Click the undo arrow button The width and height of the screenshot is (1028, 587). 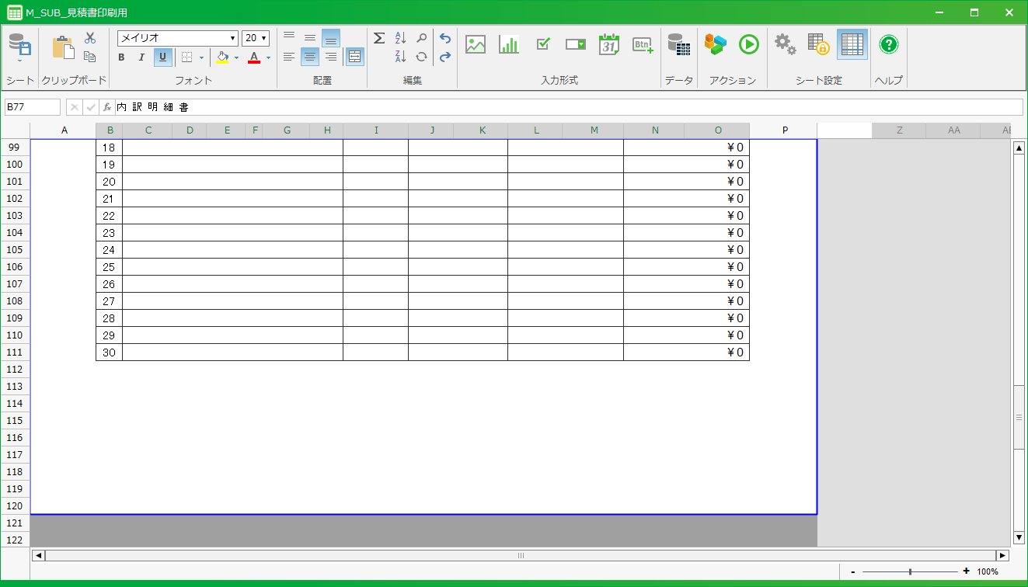pyautogui.click(x=444, y=38)
